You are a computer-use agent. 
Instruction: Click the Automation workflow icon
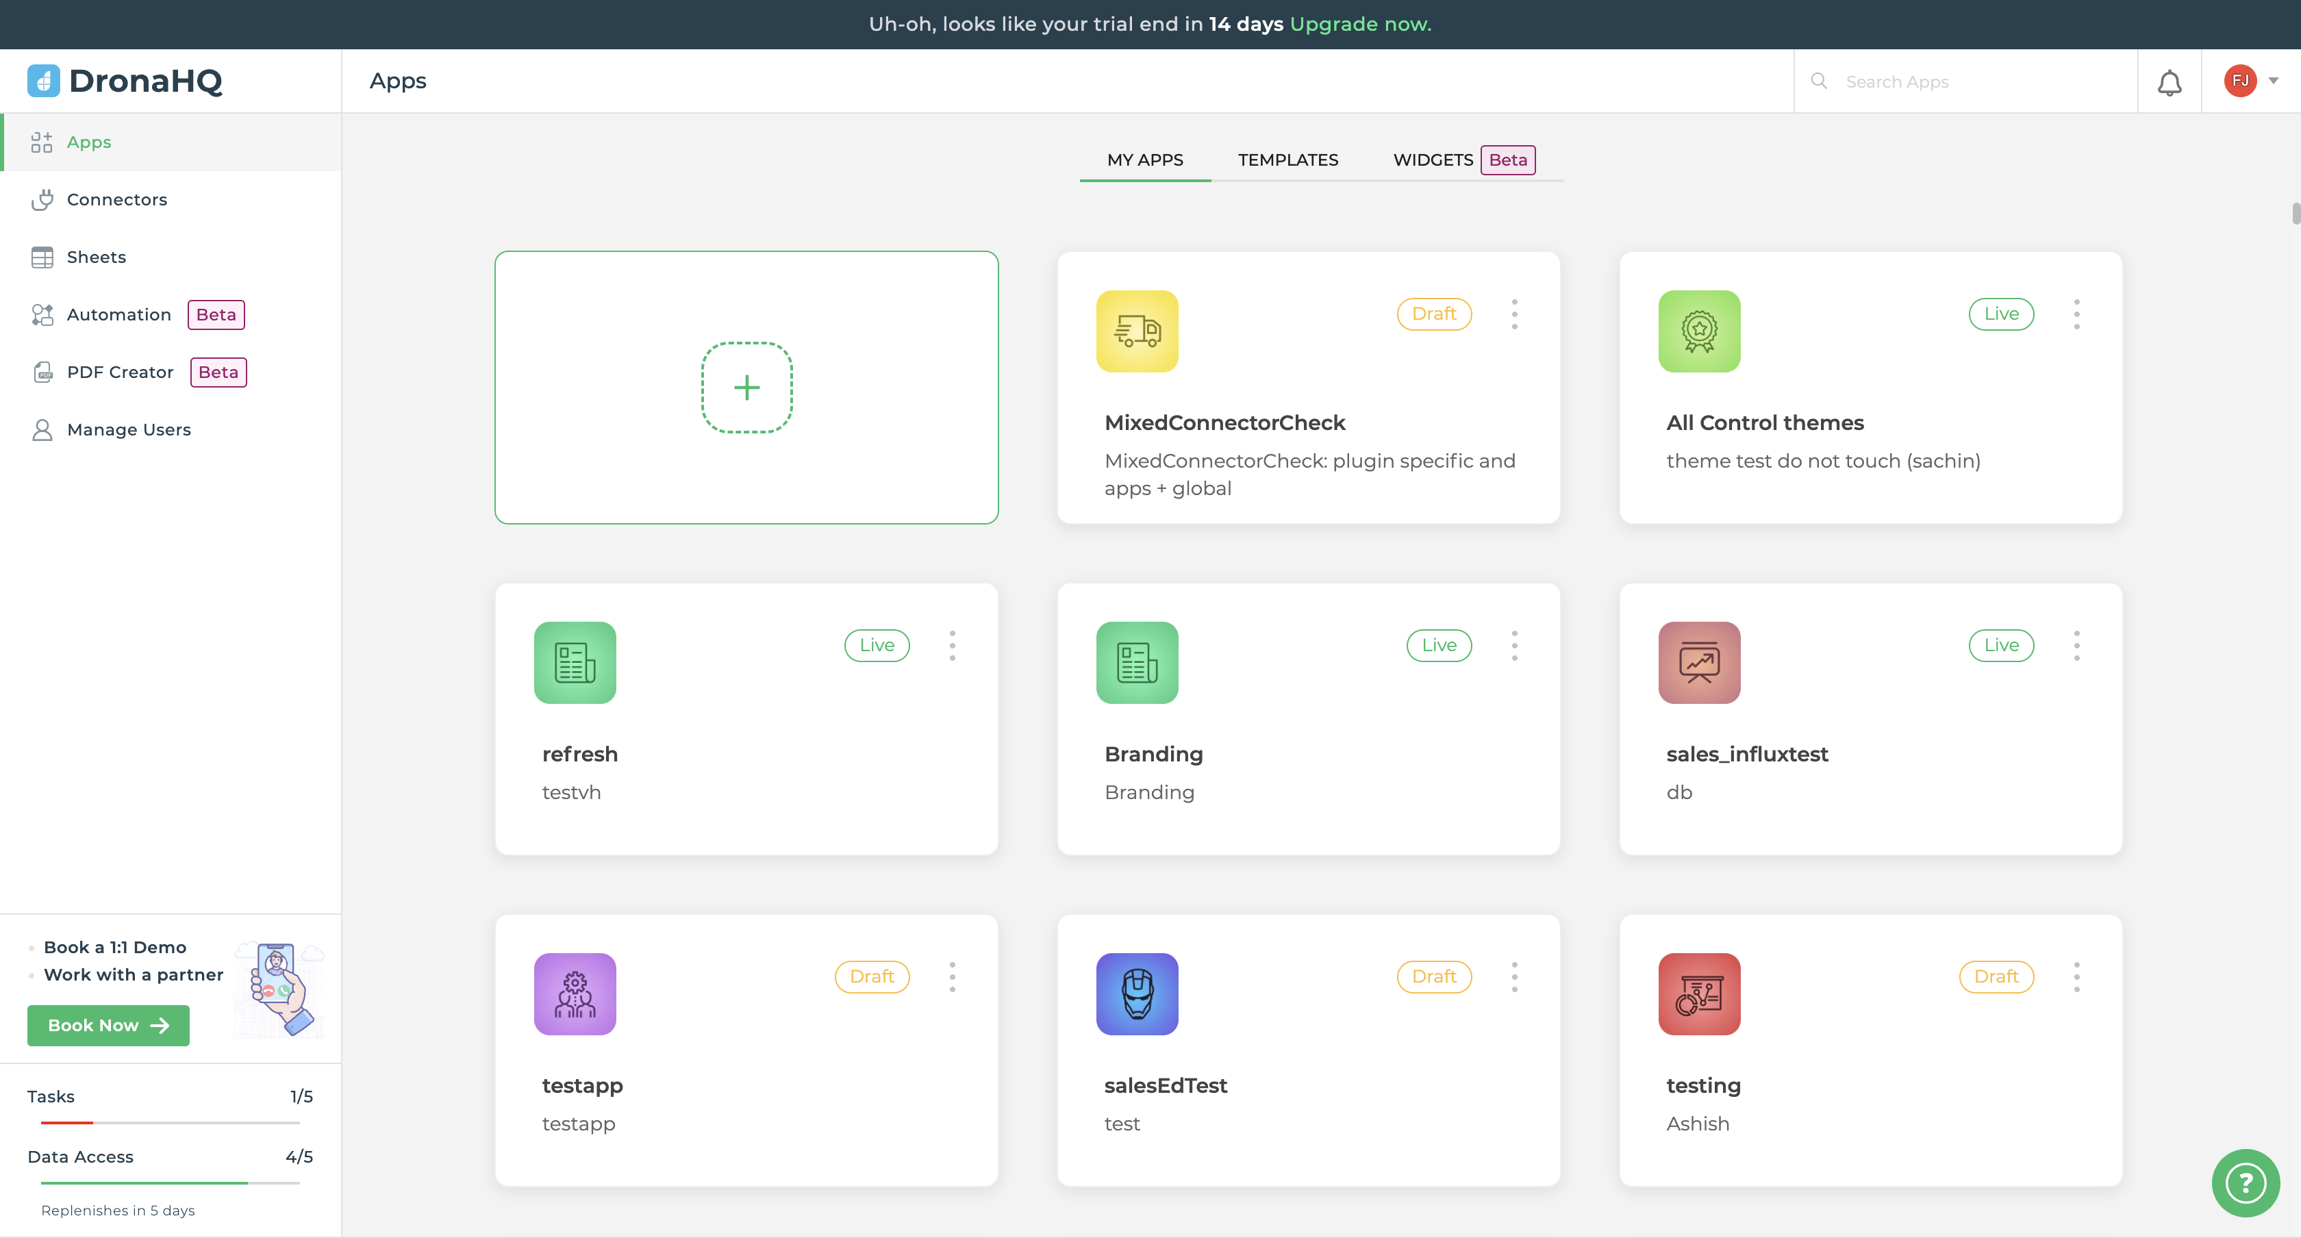pos(42,314)
